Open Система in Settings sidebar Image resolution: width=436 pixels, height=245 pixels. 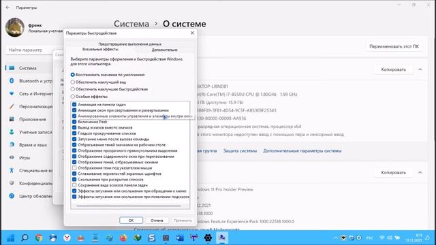click(x=29, y=68)
